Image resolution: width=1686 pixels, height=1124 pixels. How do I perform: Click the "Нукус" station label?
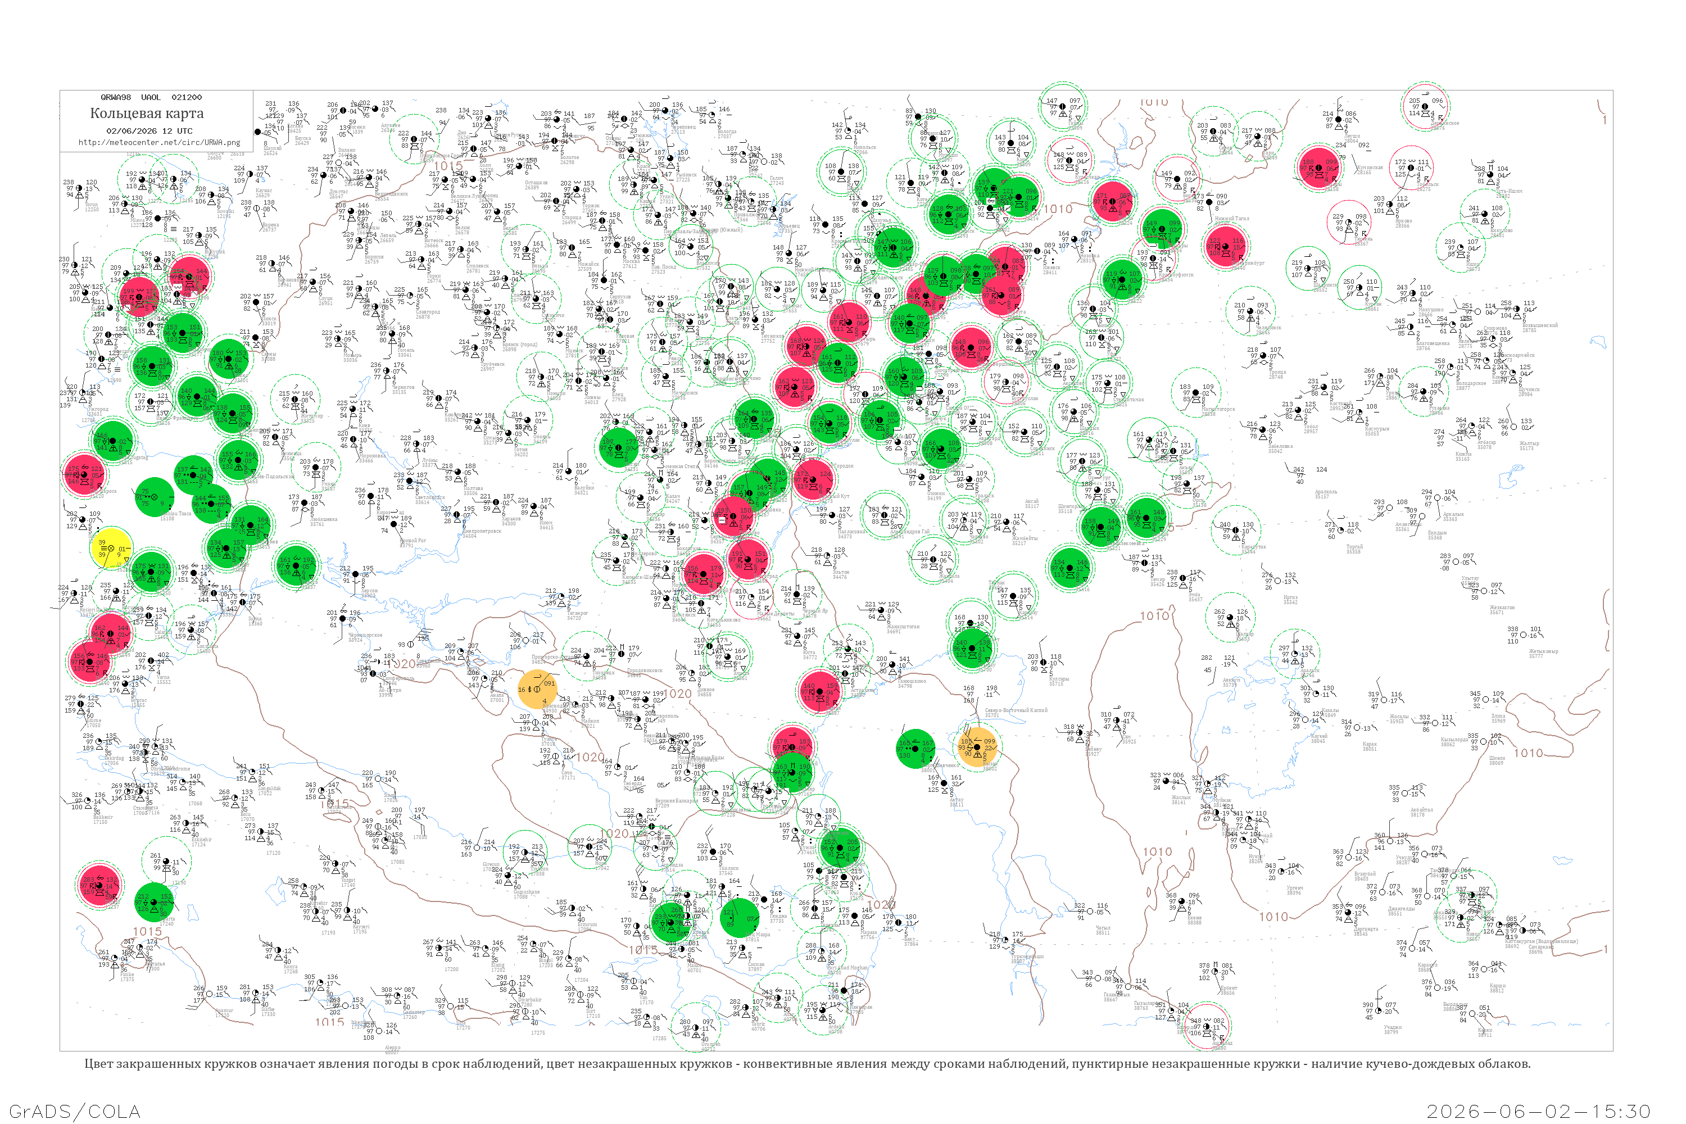coord(1256,856)
